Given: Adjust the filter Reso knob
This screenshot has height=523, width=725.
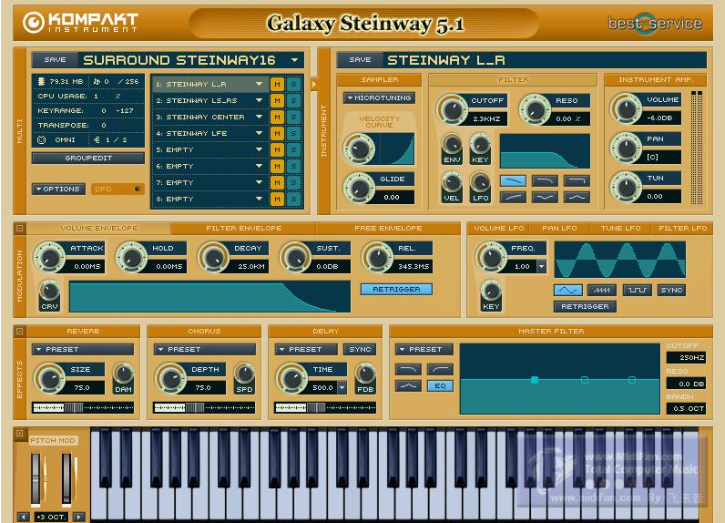Looking at the screenshot, I should tap(535, 109).
